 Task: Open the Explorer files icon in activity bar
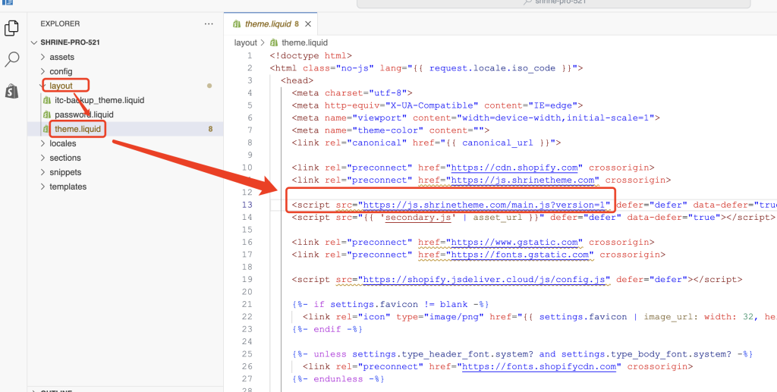(12, 28)
